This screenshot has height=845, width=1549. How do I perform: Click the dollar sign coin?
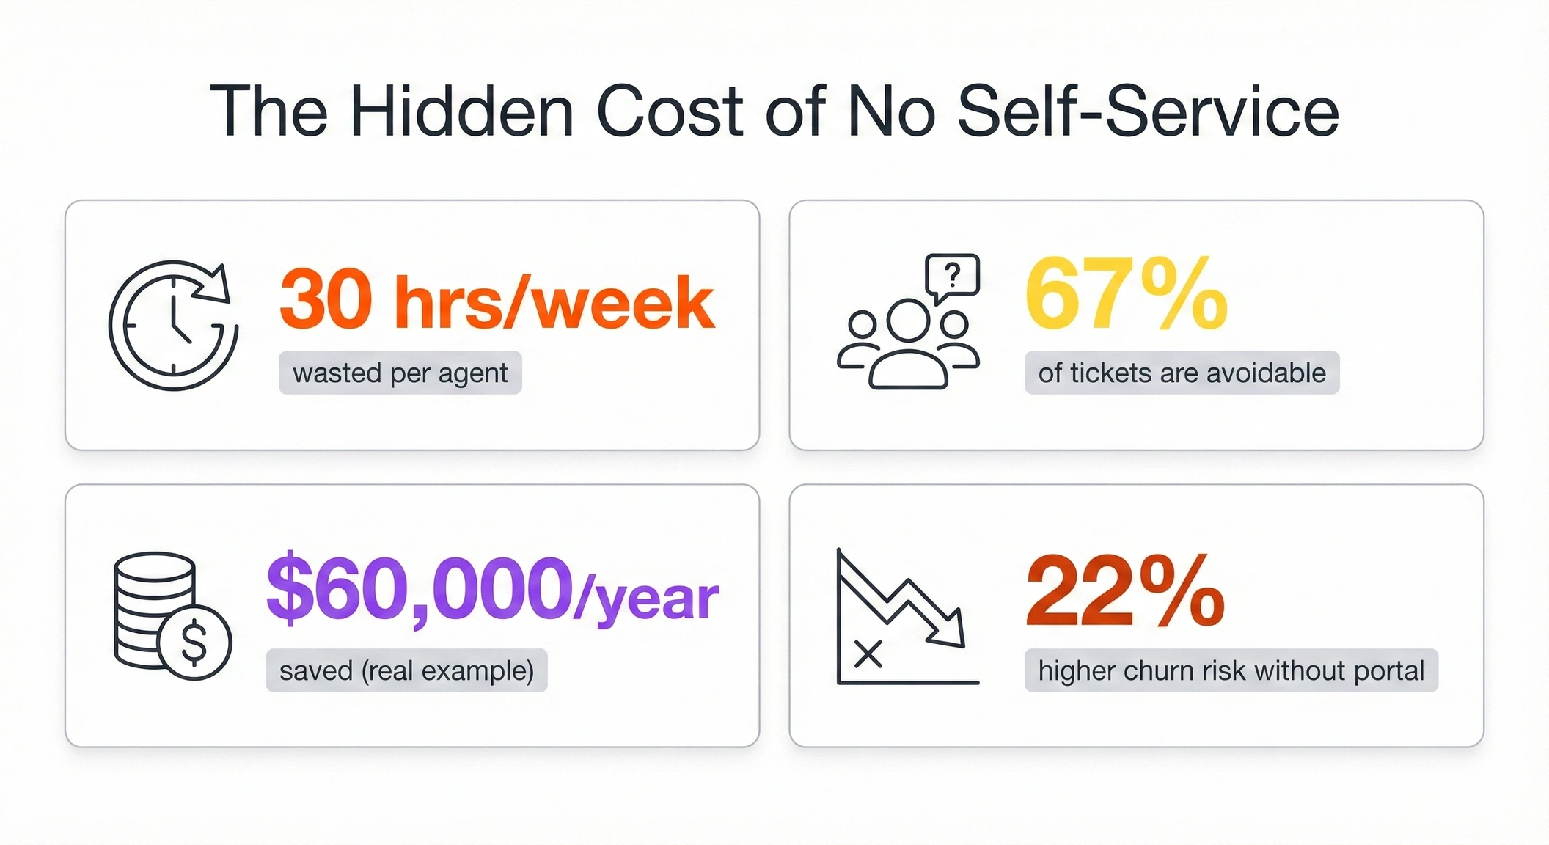click(194, 642)
